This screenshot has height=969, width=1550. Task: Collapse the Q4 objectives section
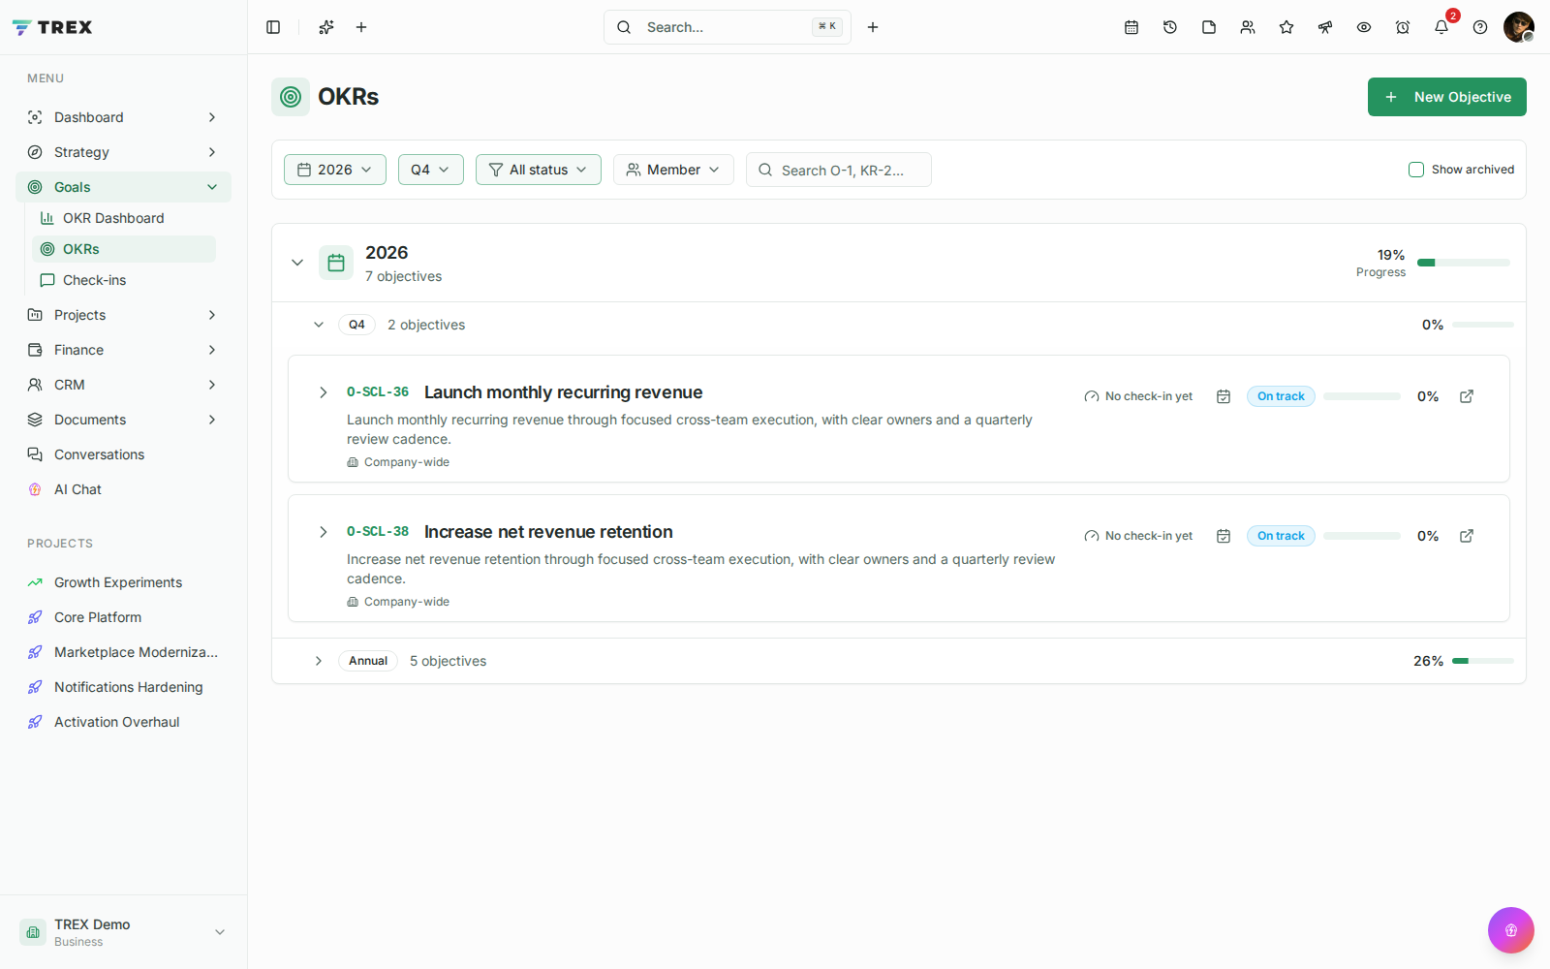(319, 325)
